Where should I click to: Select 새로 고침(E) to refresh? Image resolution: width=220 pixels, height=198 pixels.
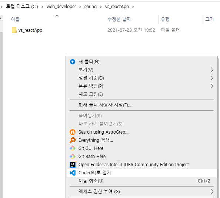142,94
